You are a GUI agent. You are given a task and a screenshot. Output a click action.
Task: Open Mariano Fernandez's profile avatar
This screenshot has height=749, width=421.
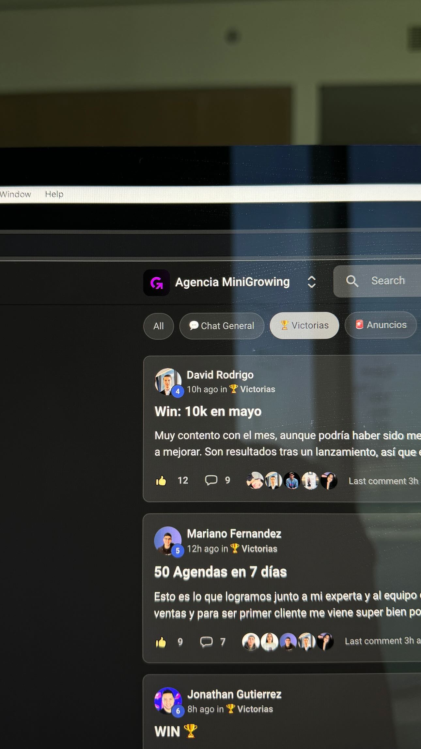[x=168, y=540]
